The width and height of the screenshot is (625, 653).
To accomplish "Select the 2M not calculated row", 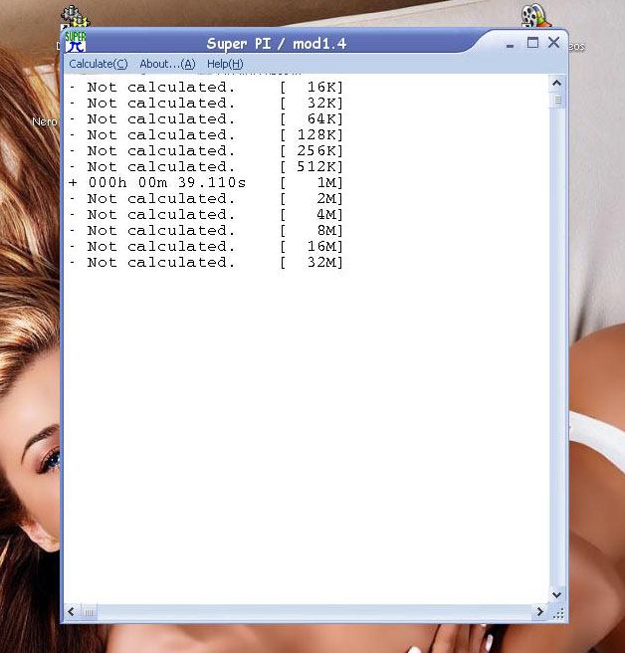I will [x=206, y=199].
